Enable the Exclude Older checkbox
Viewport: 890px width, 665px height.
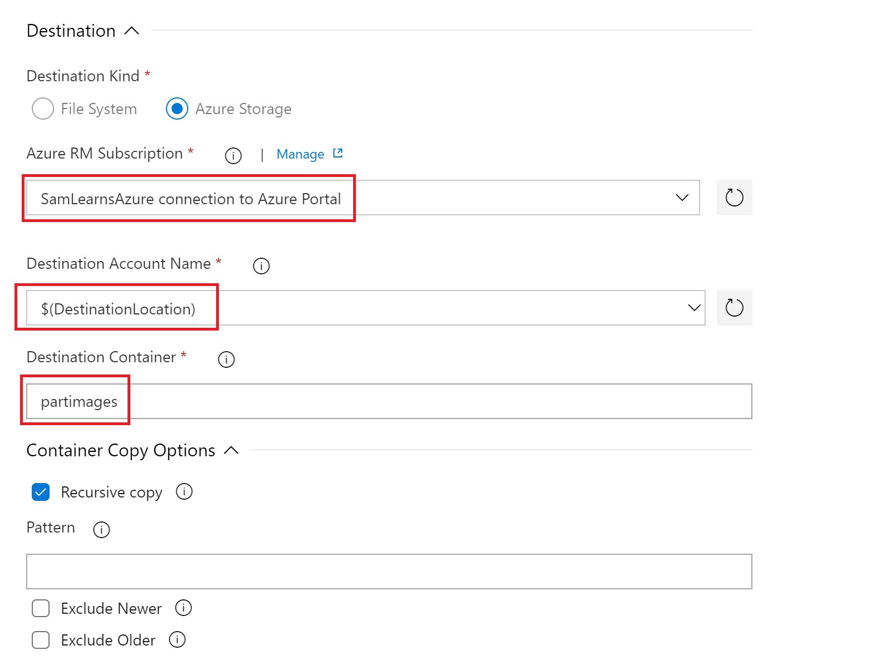coord(41,640)
